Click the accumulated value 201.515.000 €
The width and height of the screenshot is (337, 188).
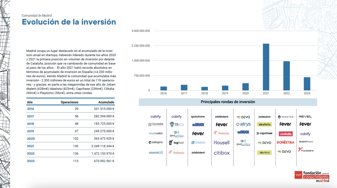[104, 109]
